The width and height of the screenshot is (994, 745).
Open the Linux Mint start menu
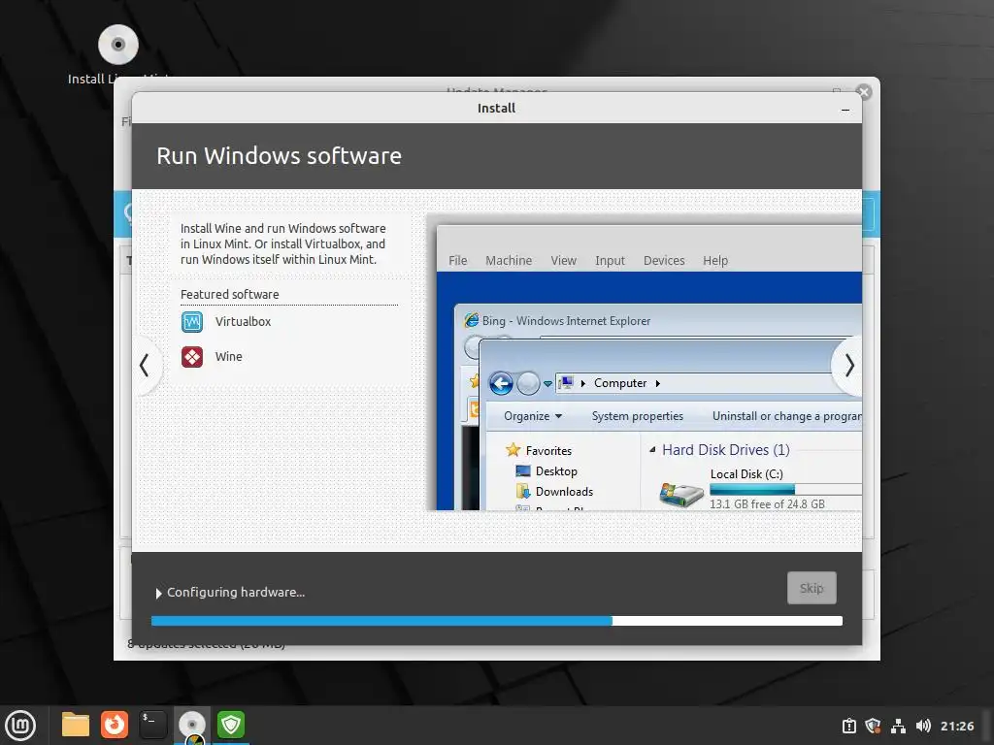pos(20,725)
